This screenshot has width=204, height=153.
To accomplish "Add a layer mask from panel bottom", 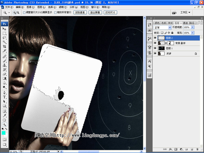I will (x=176, y=149).
